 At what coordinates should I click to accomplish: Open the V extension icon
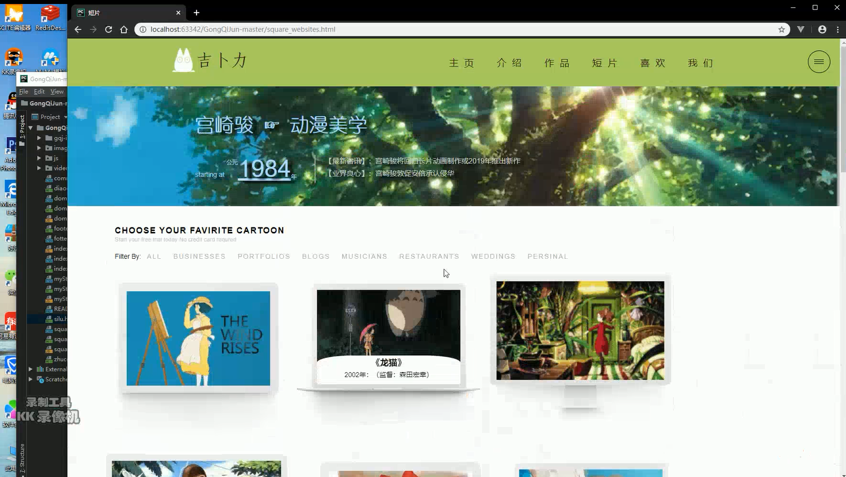800,29
